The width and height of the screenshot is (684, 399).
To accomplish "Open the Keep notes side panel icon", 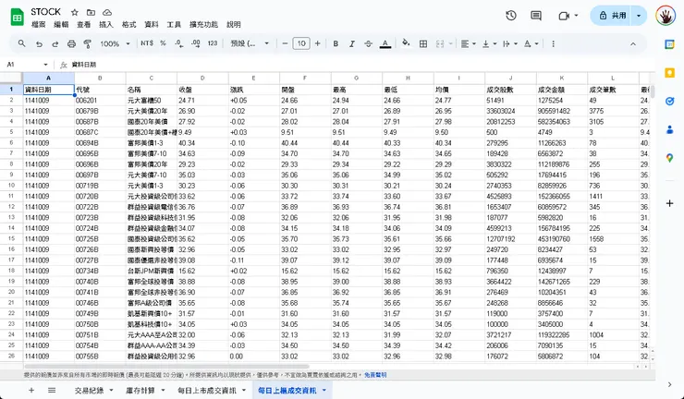I will click(669, 73).
